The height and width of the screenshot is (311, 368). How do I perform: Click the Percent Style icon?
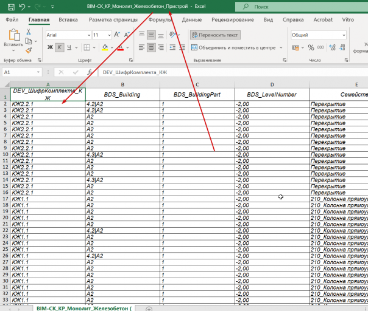pos(311,48)
